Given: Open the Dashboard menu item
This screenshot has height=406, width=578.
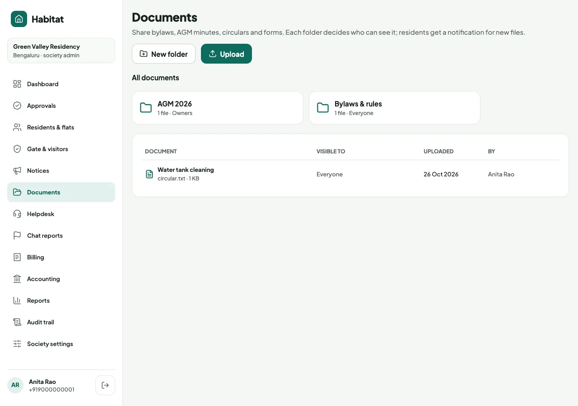Looking at the screenshot, I should [61, 84].
